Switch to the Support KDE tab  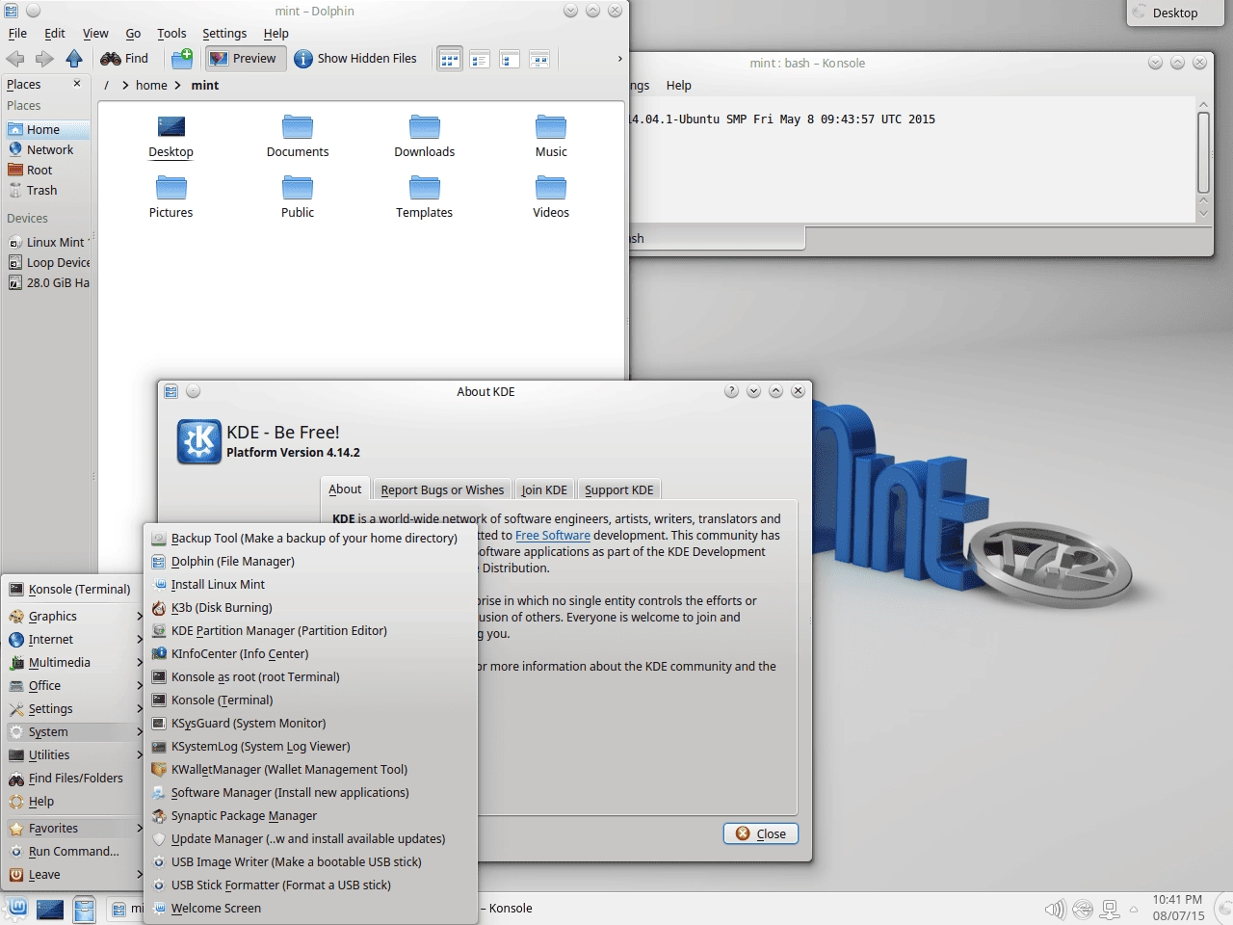pyautogui.click(x=618, y=489)
